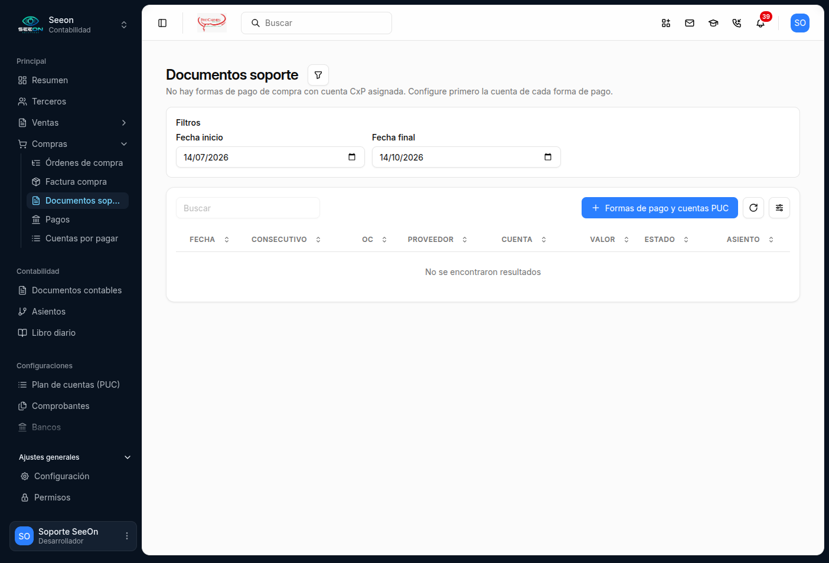
Task: Go to Asientos page
Action: (x=73, y=312)
